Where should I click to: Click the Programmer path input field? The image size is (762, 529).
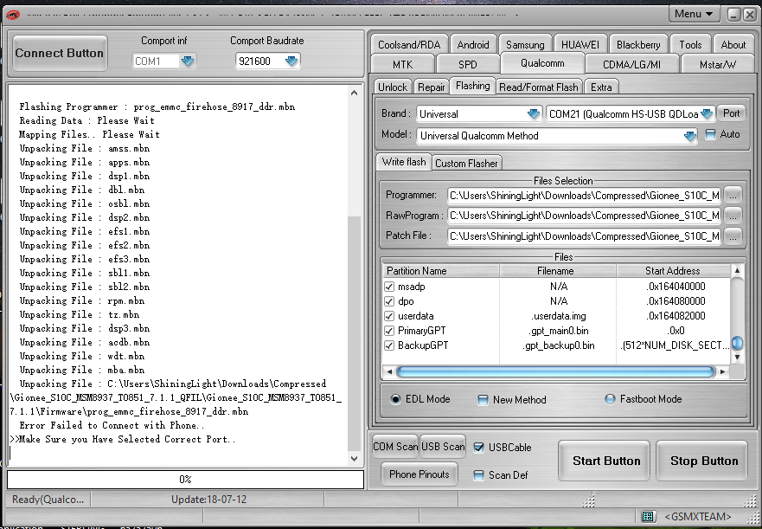coord(584,196)
